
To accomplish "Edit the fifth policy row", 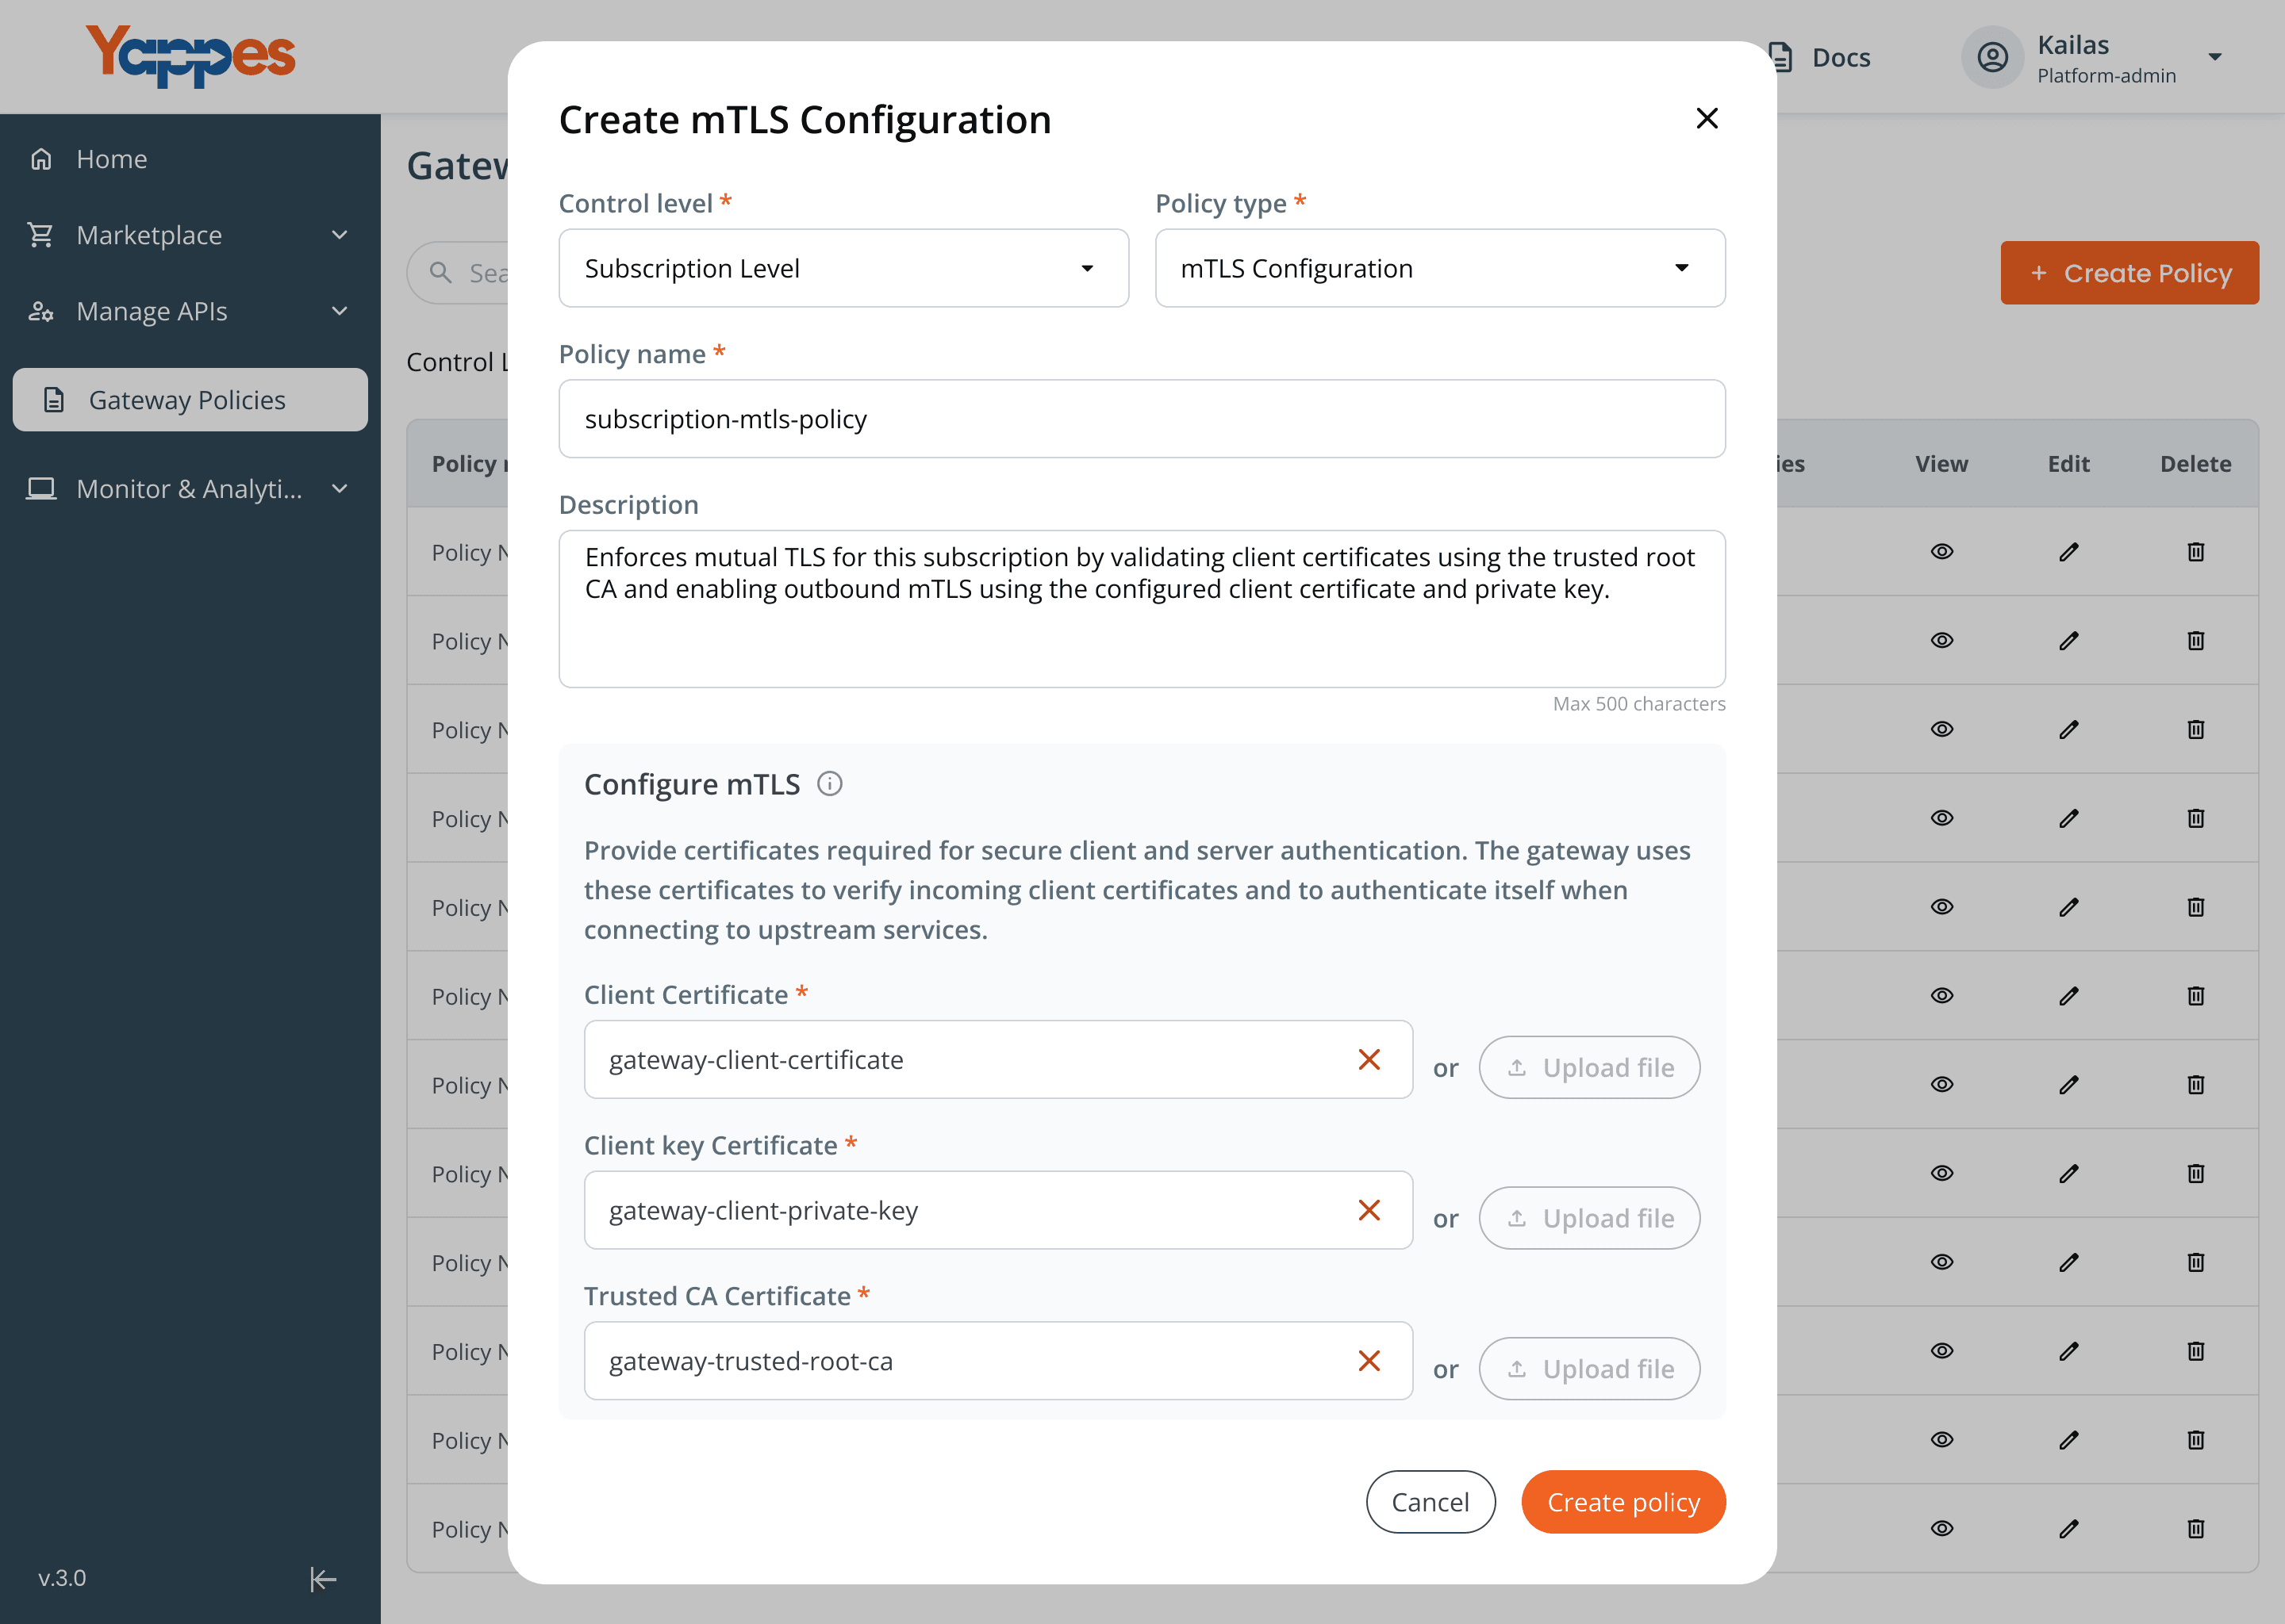I will point(2069,907).
